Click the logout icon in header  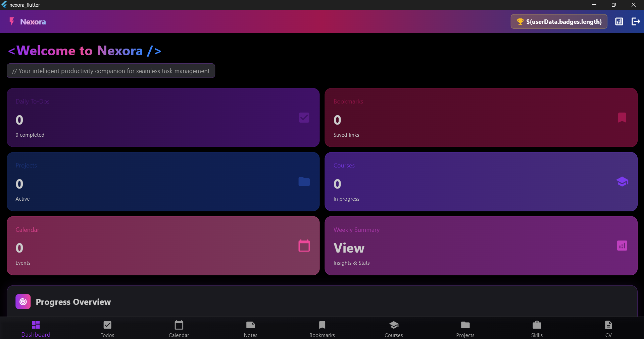(x=636, y=21)
